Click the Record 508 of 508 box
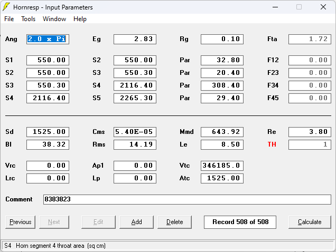Screen dimensions: 336x252 pyautogui.click(x=240, y=222)
